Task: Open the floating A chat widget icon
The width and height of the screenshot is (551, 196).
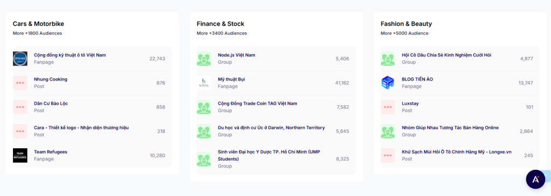Action: click(535, 179)
